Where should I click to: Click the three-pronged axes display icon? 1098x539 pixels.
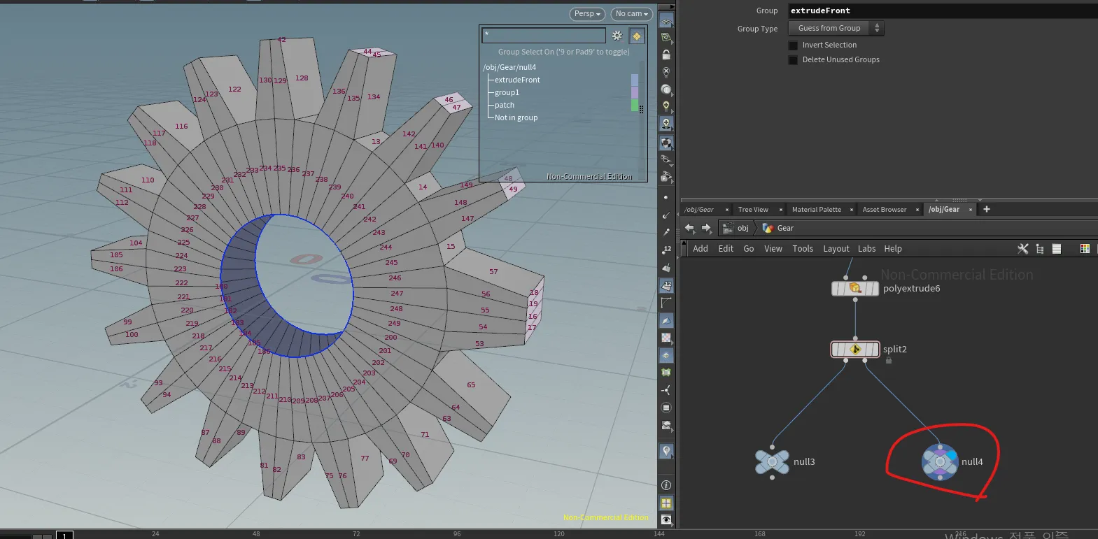[666, 390]
